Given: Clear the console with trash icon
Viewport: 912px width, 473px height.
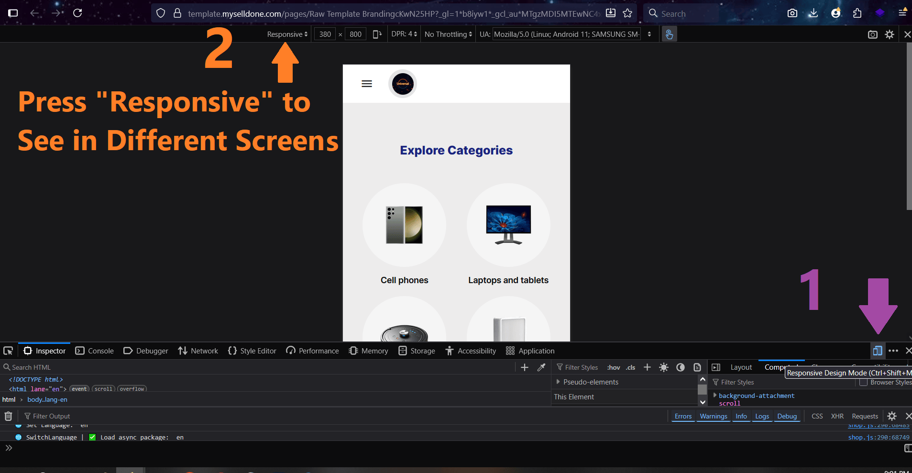Looking at the screenshot, I should click(8, 416).
